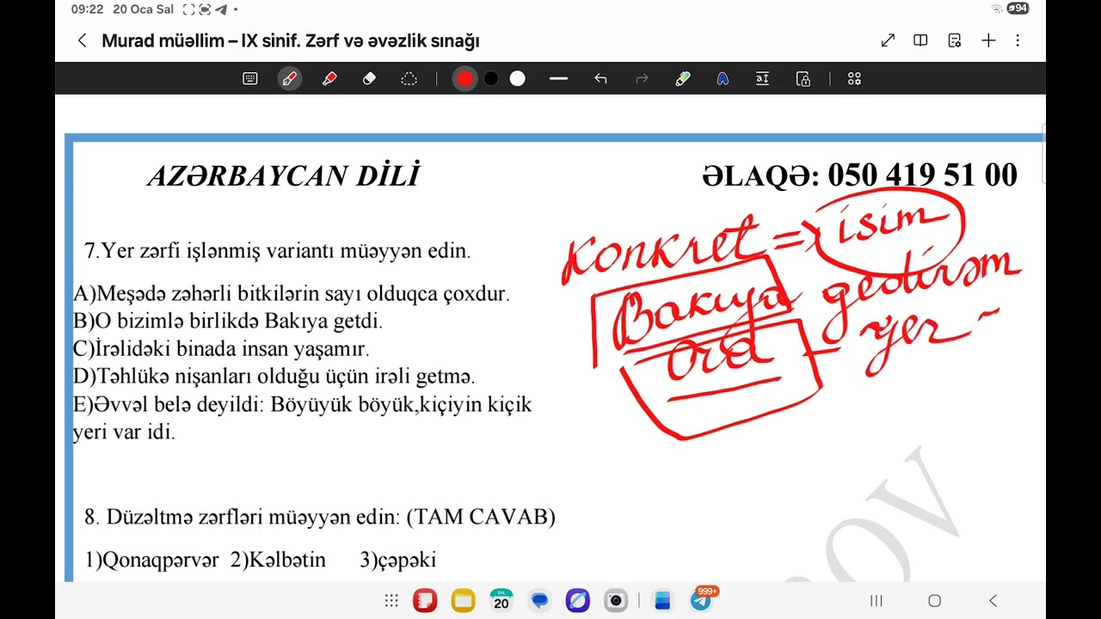Click question 7 text Yer zərfi

click(x=278, y=251)
